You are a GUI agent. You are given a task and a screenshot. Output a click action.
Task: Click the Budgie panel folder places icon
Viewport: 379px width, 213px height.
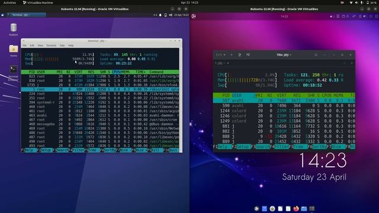pos(343,17)
